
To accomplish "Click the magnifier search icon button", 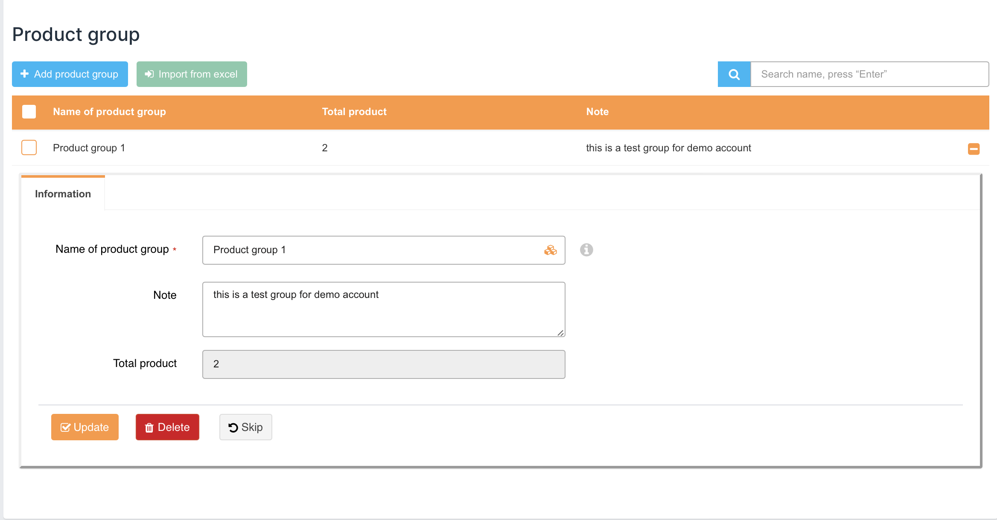I will pos(734,74).
